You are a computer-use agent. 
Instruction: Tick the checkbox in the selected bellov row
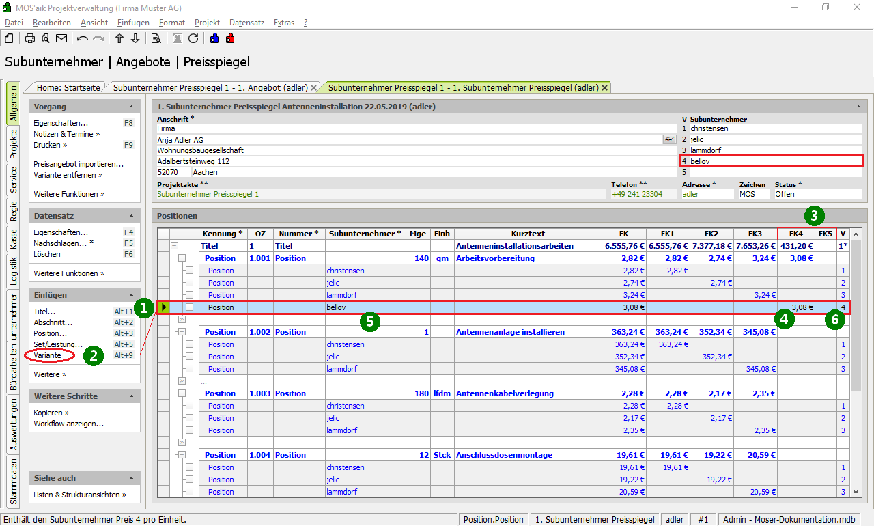click(x=190, y=307)
